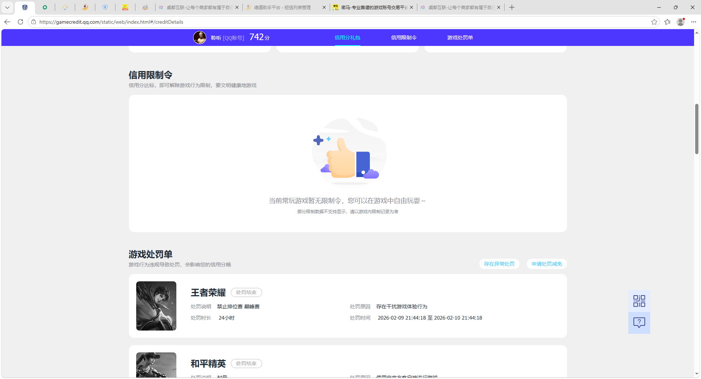Image resolution: width=701 pixels, height=379 pixels.
Task: Click 当前常玩游戏暂无限制令 message text
Action: (347, 201)
